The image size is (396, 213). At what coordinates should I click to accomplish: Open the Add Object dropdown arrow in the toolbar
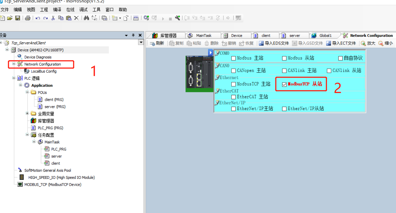pos(120,18)
